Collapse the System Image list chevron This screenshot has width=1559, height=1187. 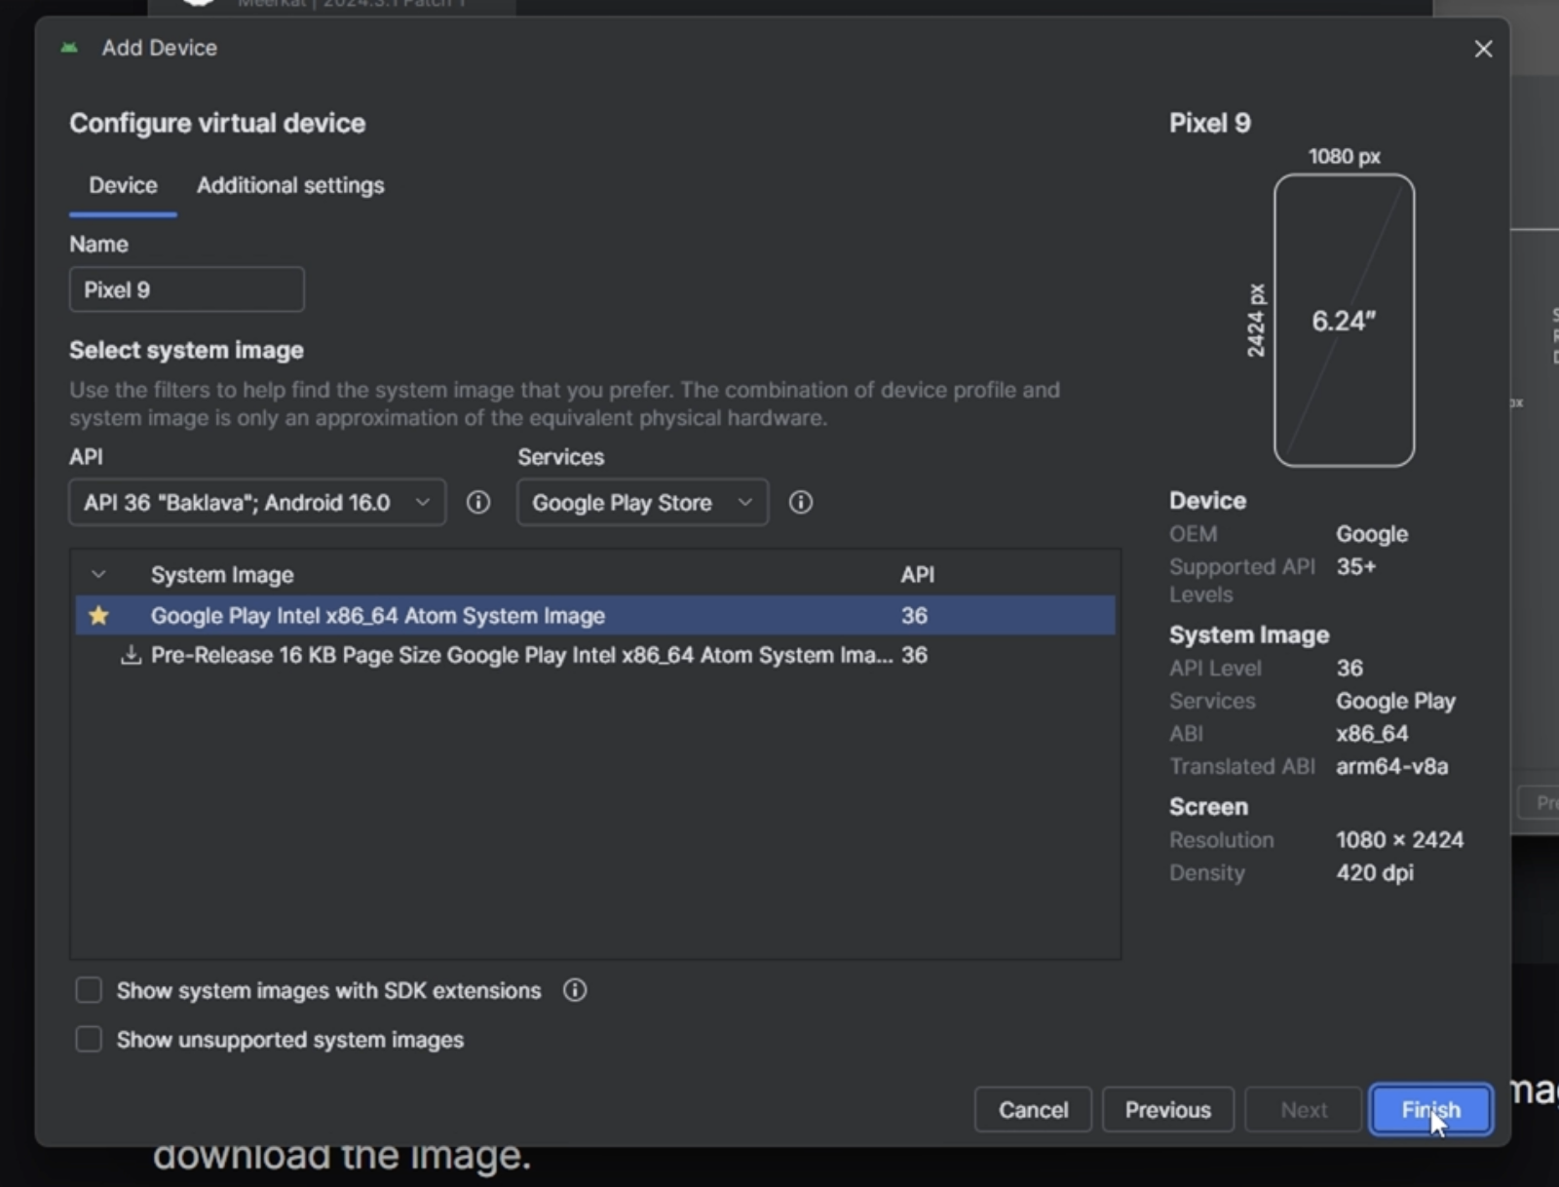click(x=98, y=574)
